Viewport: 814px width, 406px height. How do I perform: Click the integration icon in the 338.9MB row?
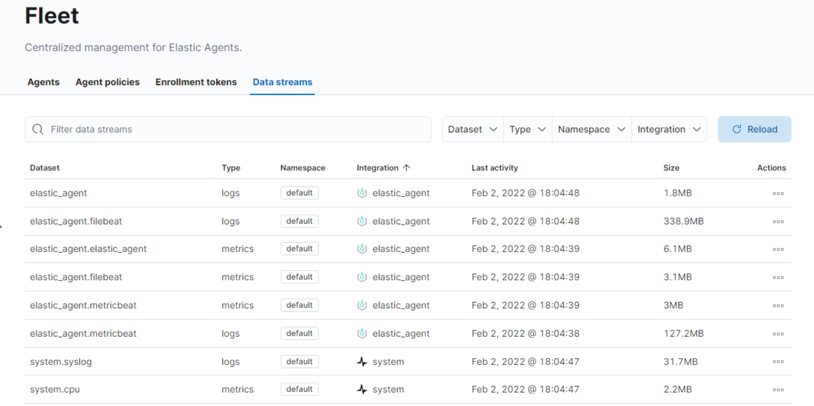tap(362, 221)
